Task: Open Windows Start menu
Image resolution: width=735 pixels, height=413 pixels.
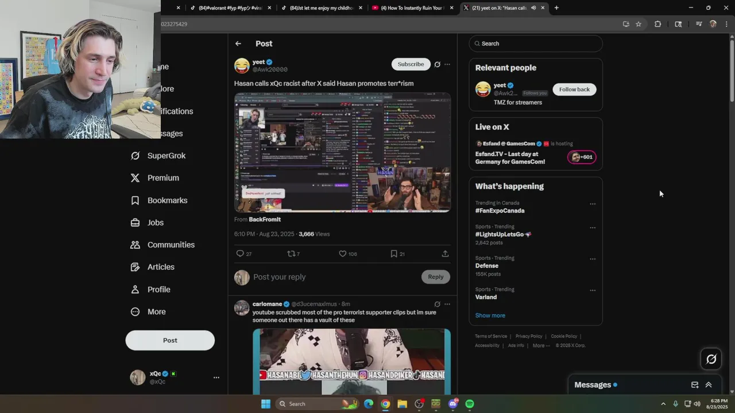Action: tap(266, 404)
